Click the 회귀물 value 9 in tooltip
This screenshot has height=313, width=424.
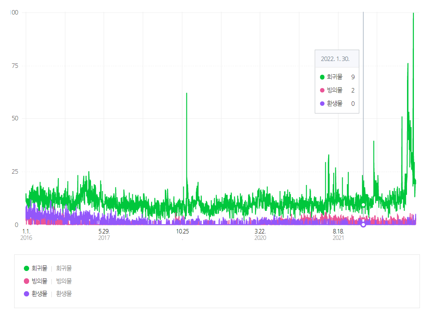click(353, 77)
